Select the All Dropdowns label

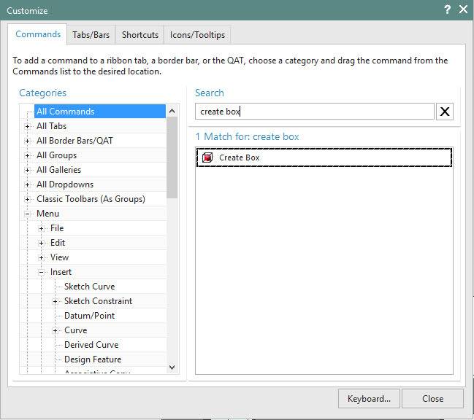coord(65,184)
